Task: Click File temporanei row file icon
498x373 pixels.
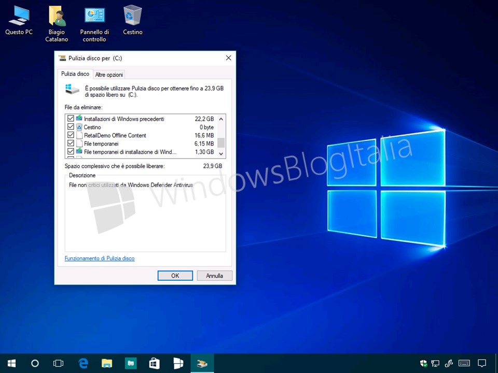Action: [x=79, y=144]
